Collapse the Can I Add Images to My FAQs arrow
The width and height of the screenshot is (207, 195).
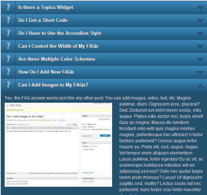click(x=200, y=86)
